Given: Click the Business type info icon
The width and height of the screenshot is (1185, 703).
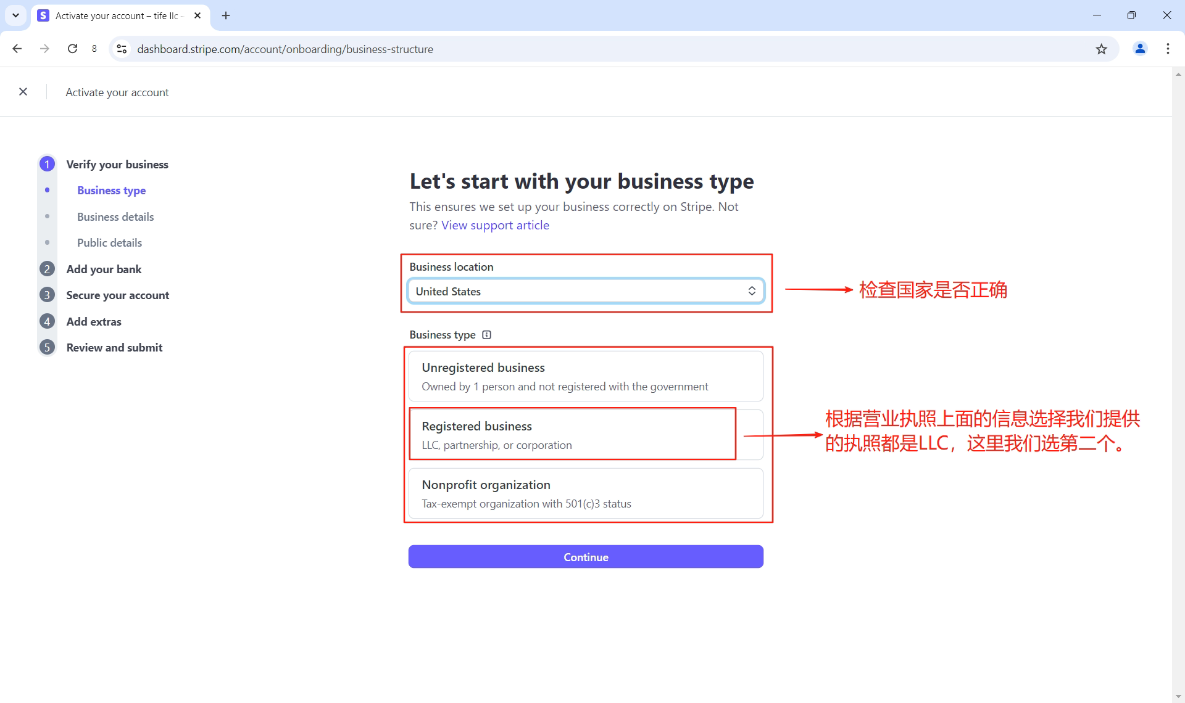Looking at the screenshot, I should pyautogui.click(x=487, y=335).
